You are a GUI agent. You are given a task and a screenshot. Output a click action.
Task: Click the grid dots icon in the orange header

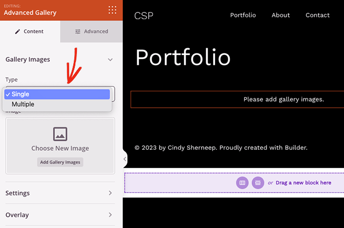(x=112, y=10)
